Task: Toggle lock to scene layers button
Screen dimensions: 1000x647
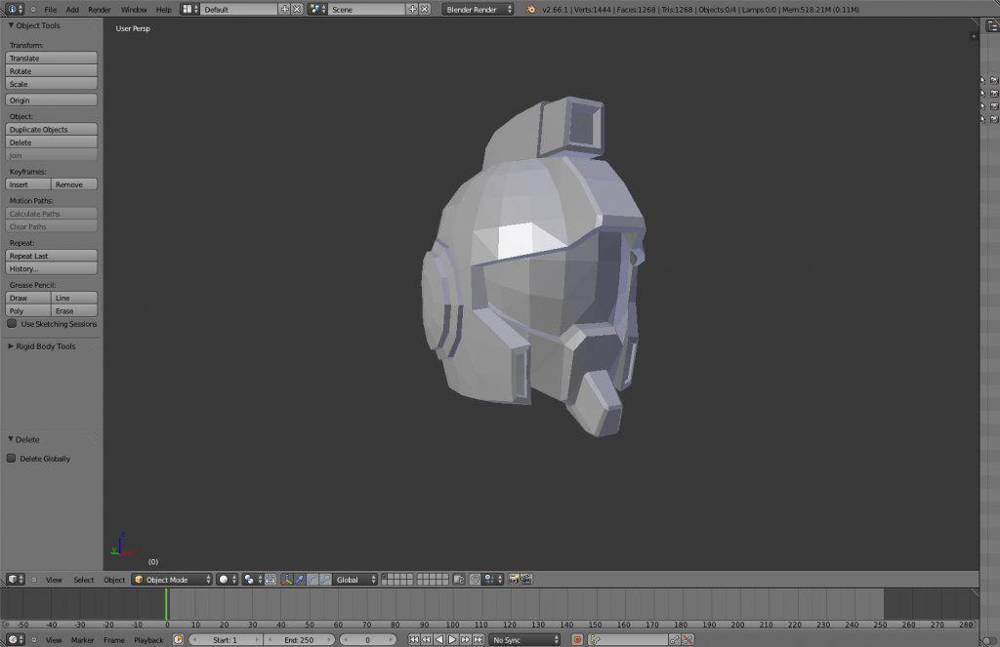Action: click(x=459, y=580)
